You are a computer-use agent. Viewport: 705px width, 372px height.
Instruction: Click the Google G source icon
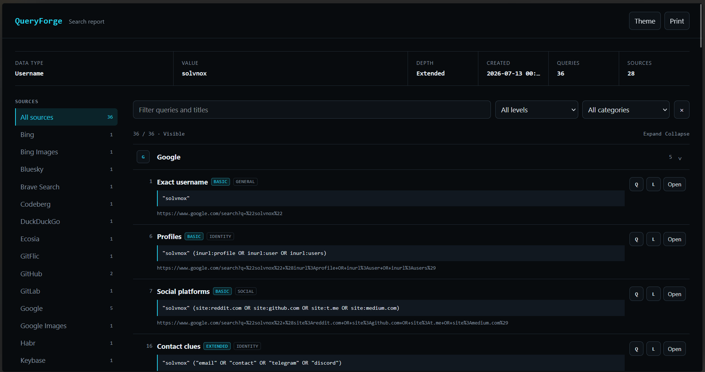point(143,157)
